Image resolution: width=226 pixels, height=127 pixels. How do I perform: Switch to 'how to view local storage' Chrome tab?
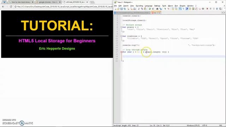21,2
